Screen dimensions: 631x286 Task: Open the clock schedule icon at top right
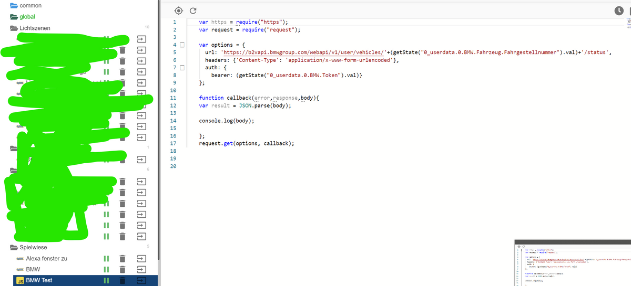(x=619, y=11)
